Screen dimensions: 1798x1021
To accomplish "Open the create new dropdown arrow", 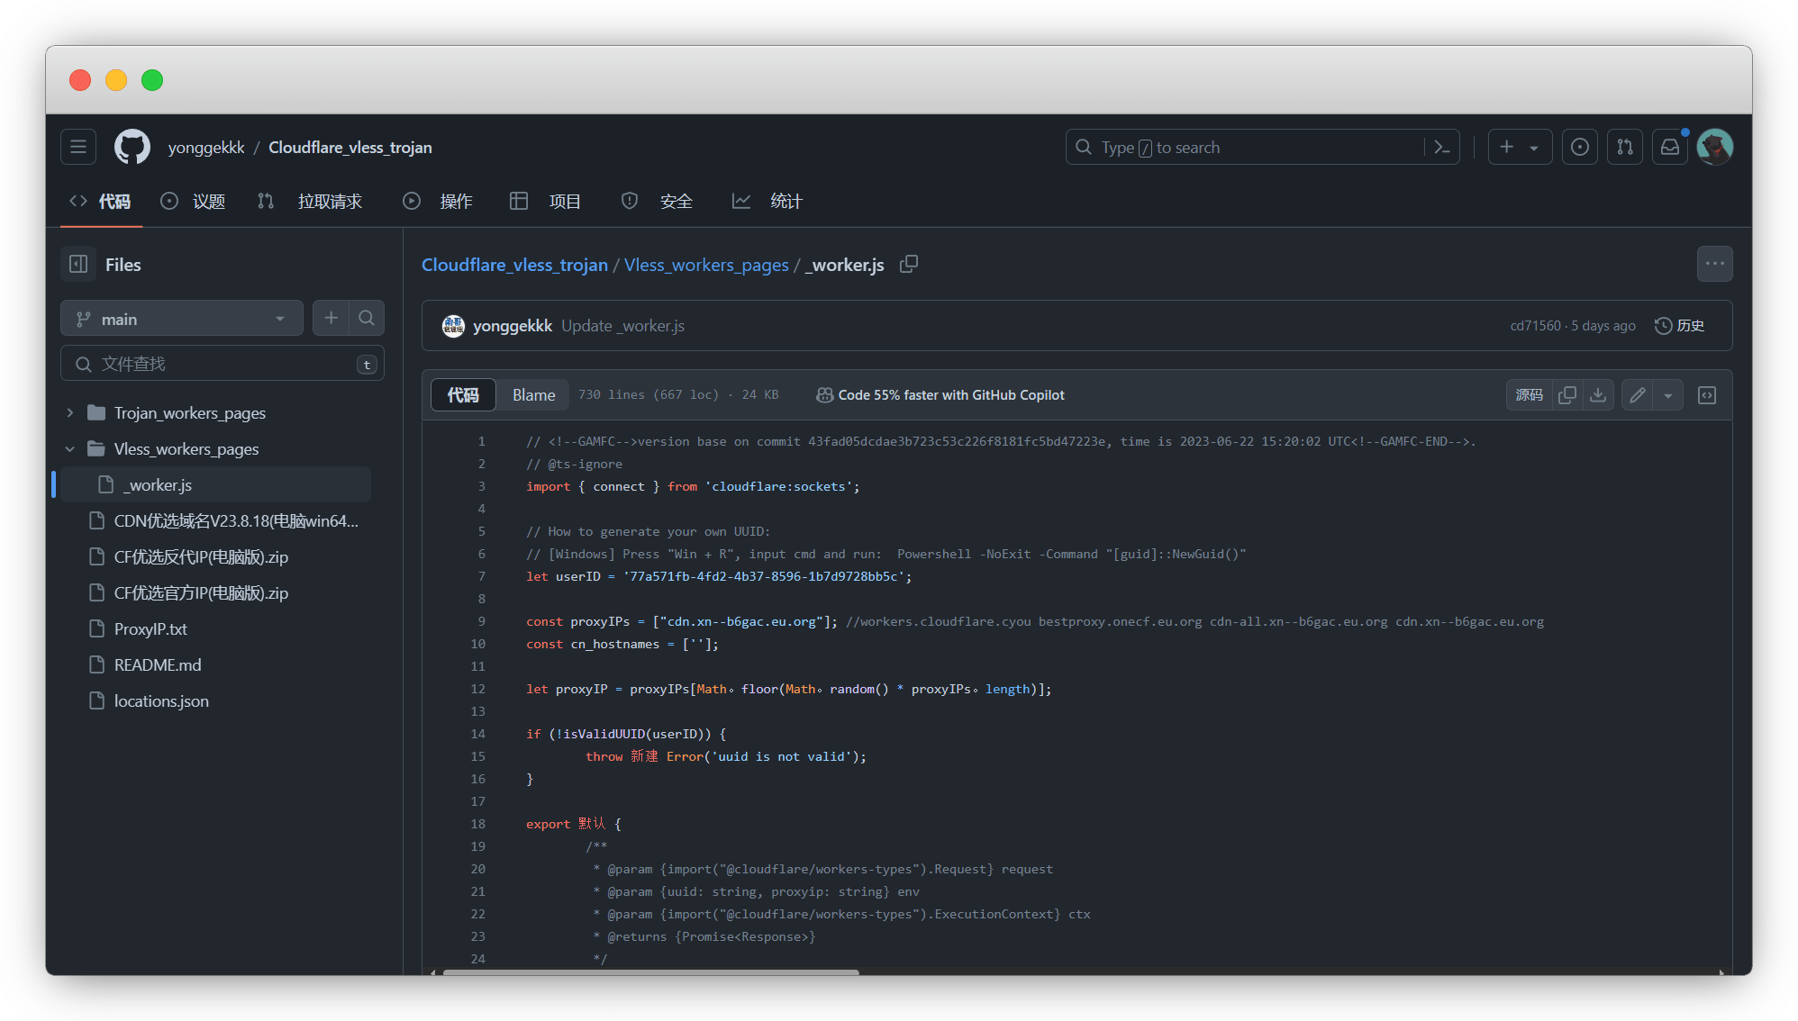I will 1533,148.
